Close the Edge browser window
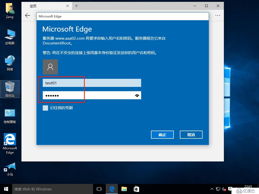 (x=218, y=6)
